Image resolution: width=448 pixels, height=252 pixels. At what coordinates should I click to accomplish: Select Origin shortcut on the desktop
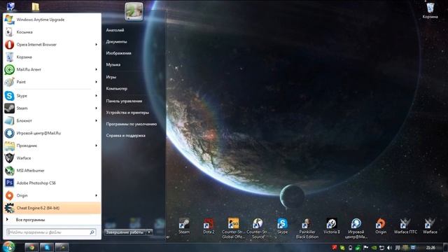(x=381, y=226)
